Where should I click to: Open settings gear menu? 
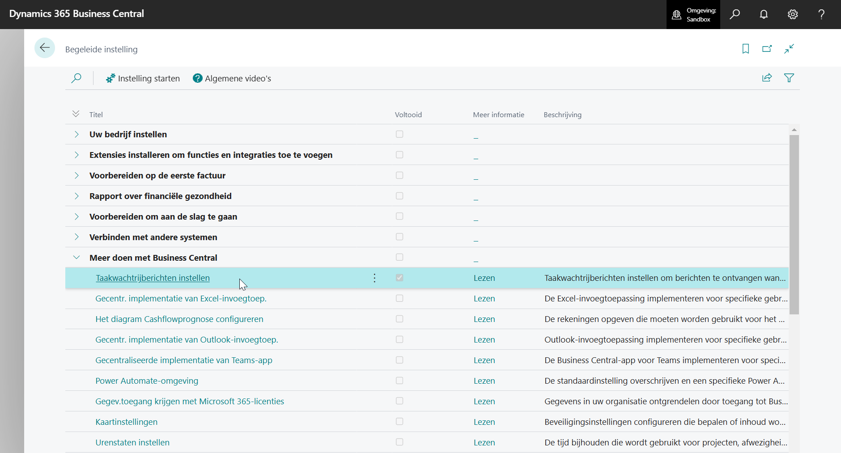pos(793,14)
